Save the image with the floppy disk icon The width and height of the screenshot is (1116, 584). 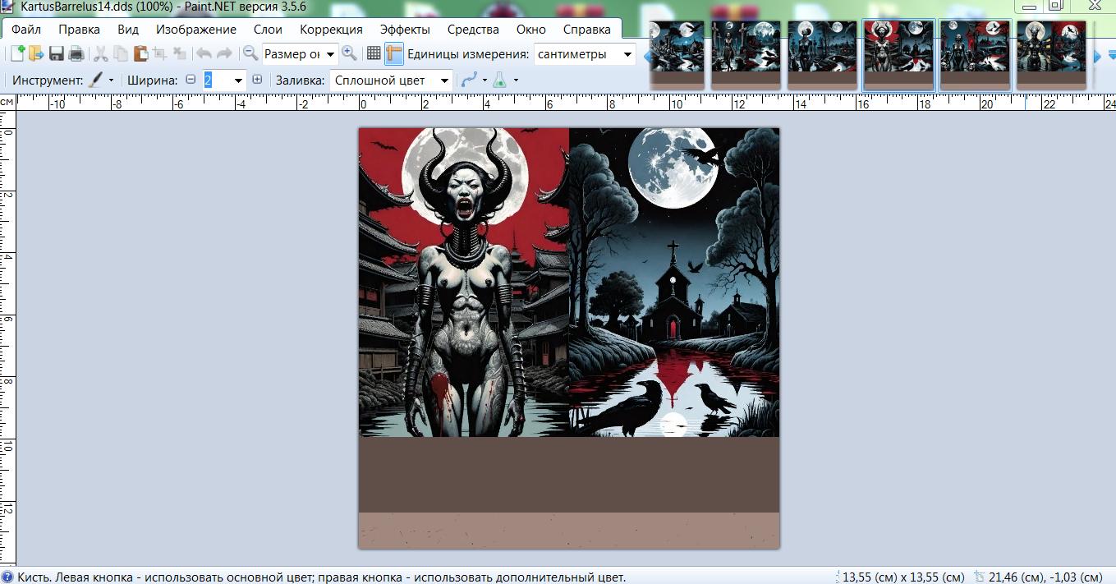(x=57, y=54)
